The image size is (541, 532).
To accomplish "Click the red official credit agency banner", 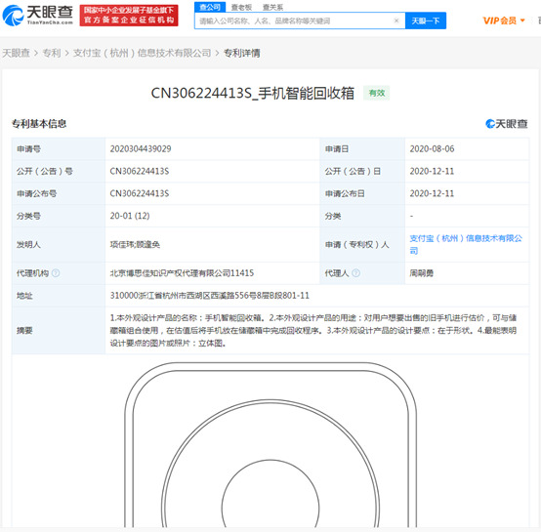I will tap(129, 16).
